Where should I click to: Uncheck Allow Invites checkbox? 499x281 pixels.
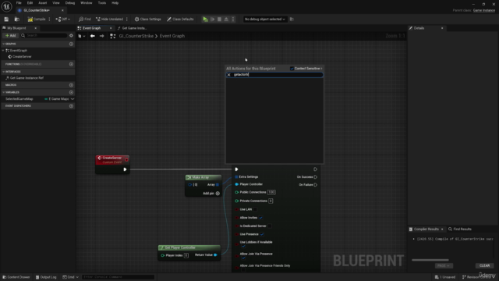[261, 218]
